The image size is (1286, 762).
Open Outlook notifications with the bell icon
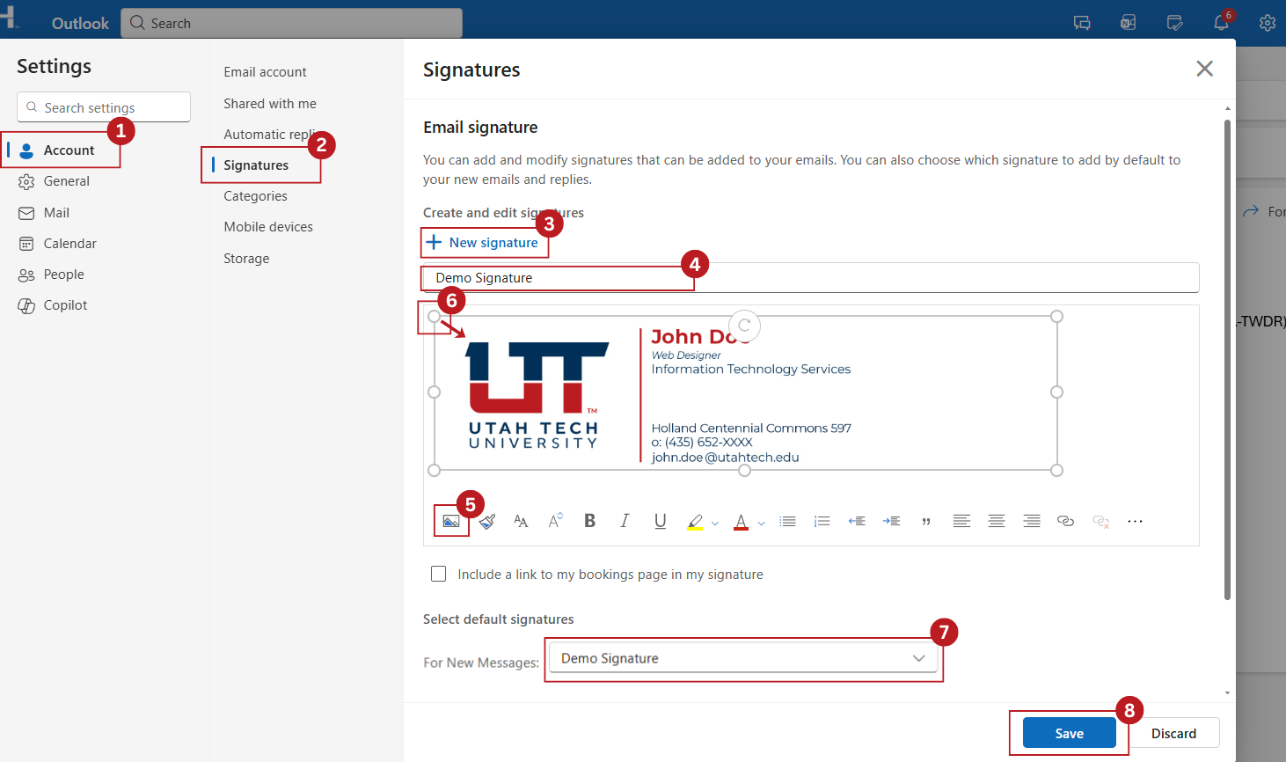tap(1222, 22)
